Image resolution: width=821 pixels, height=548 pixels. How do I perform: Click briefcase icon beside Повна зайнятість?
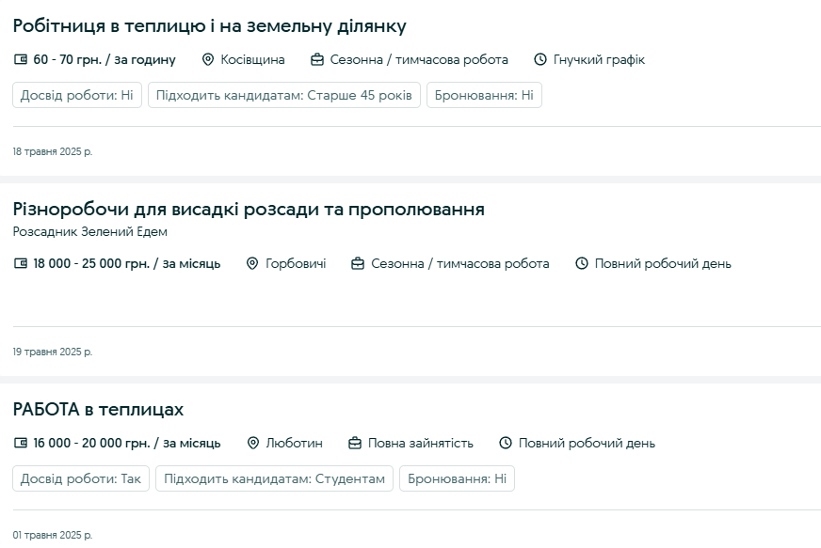(355, 444)
